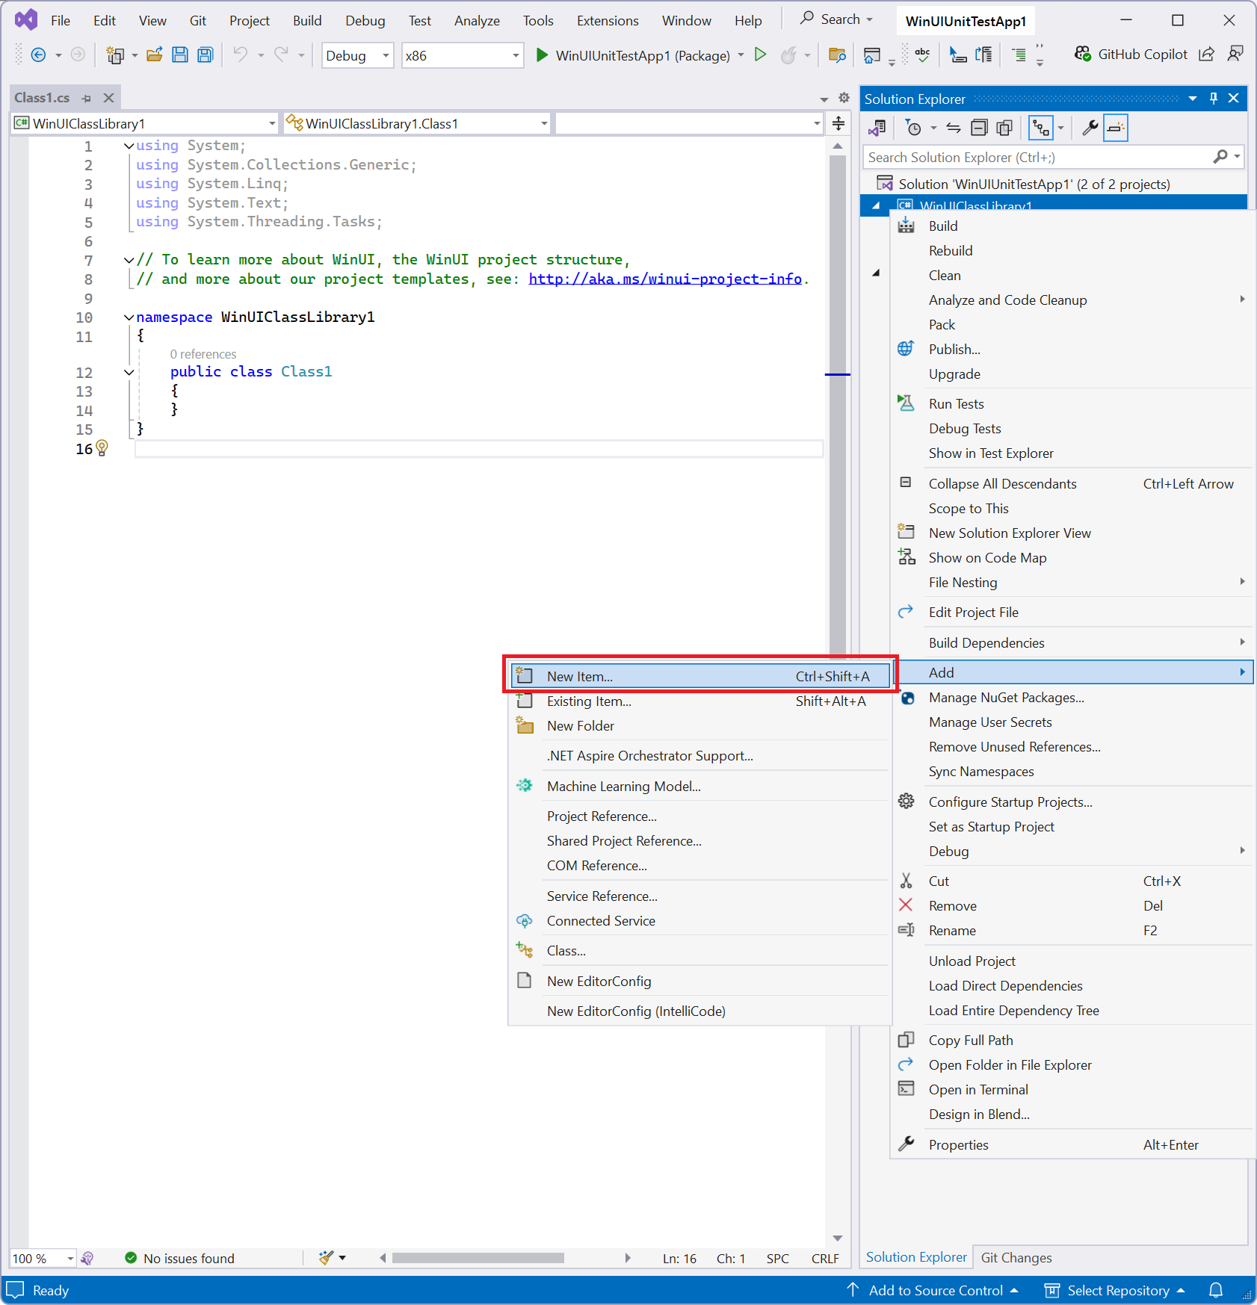This screenshot has width=1257, height=1305.
Task: Click the Save All icon
Action: click(x=204, y=55)
